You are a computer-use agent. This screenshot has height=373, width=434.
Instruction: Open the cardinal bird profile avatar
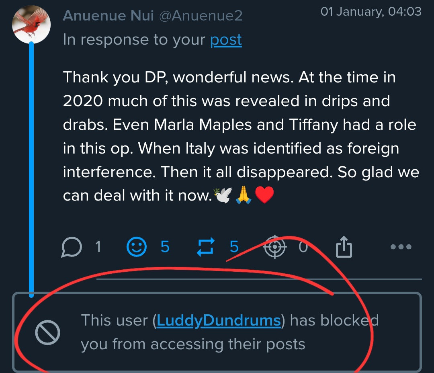31,25
